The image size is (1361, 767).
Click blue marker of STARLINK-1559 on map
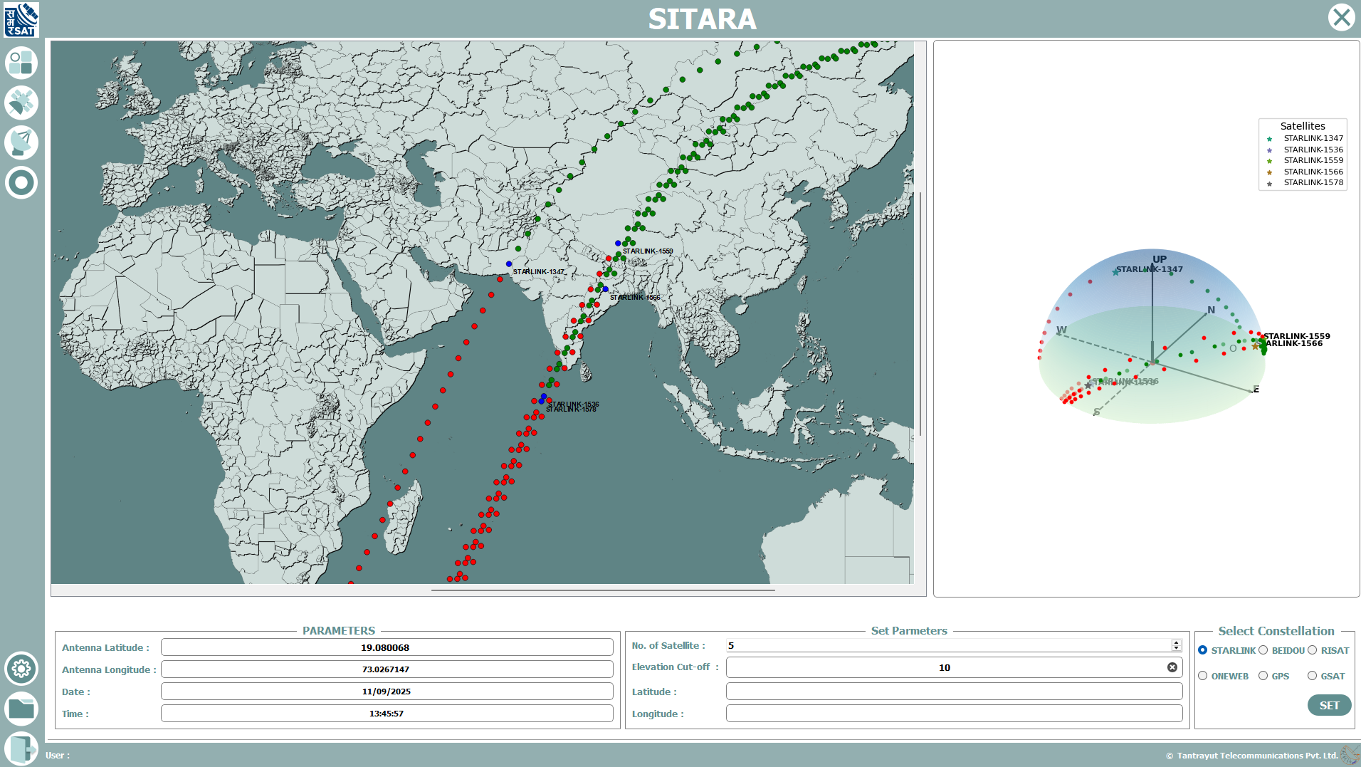(x=618, y=244)
